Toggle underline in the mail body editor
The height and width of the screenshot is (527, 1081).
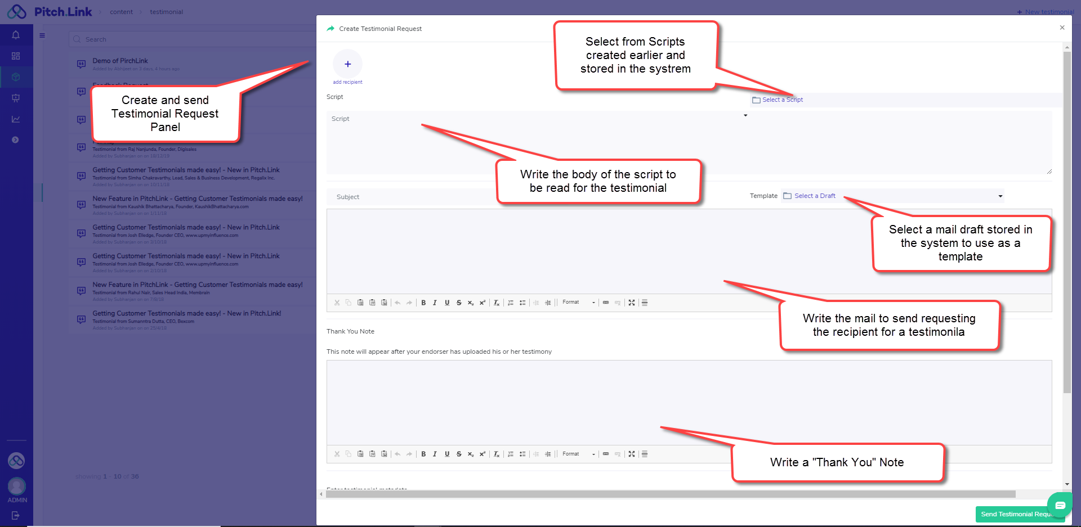[x=447, y=303]
